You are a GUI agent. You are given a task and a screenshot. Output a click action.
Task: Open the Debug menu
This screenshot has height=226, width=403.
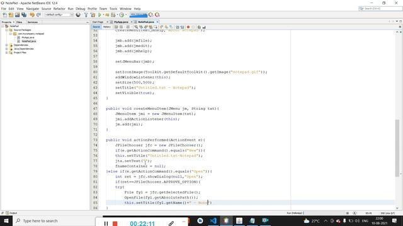click(81, 9)
